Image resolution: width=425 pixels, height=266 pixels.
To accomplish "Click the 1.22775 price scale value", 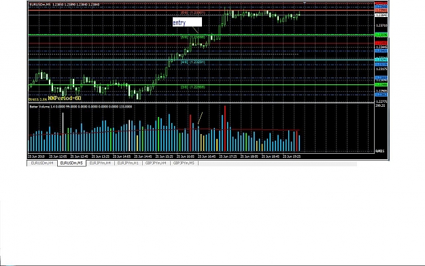I will click(x=381, y=101).
